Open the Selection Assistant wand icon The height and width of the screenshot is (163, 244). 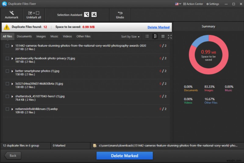point(87,15)
